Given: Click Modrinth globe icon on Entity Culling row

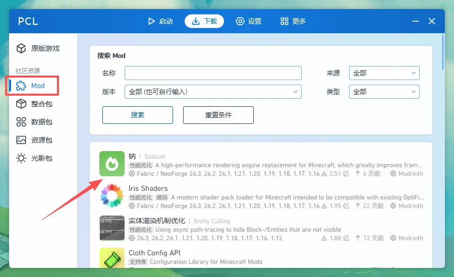Looking at the screenshot, I should [393, 238].
